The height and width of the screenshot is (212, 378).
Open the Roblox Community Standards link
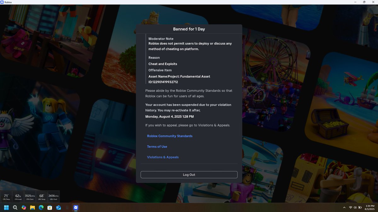click(170, 136)
